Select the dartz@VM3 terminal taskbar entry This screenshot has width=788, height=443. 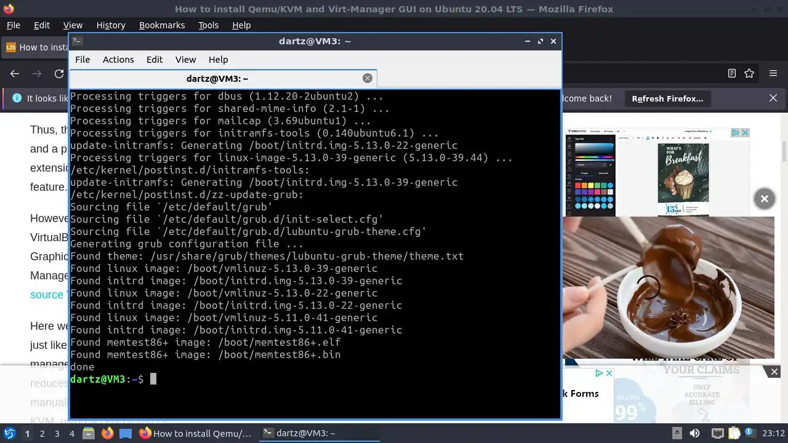[318, 433]
